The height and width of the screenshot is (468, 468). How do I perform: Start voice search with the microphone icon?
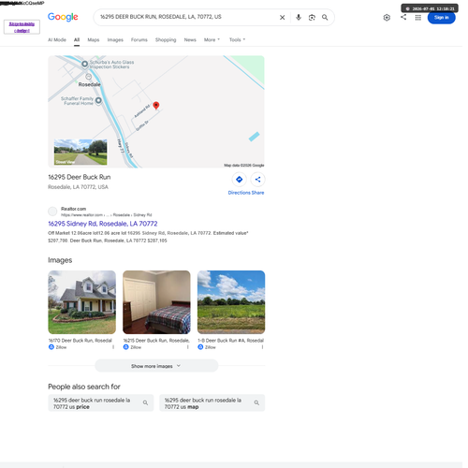coord(299,18)
